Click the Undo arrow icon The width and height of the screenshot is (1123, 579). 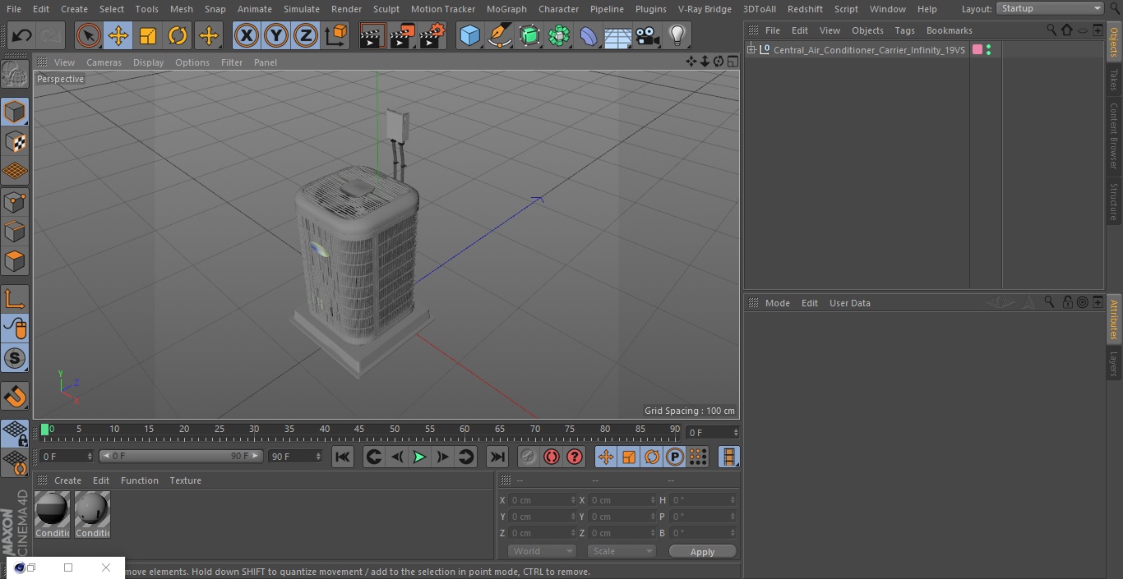tap(21, 35)
